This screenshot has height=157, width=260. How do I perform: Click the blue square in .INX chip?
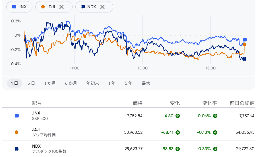tap(14, 7)
